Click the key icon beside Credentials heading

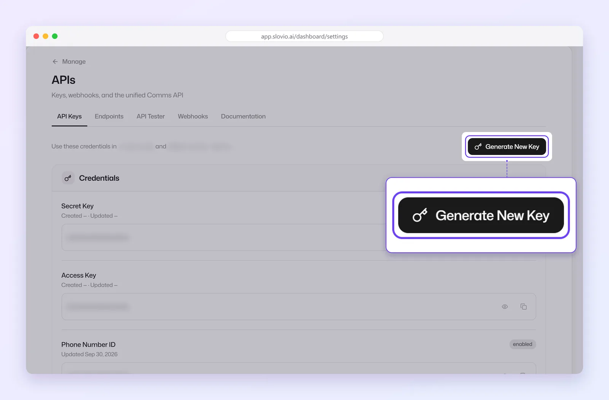[68, 178]
